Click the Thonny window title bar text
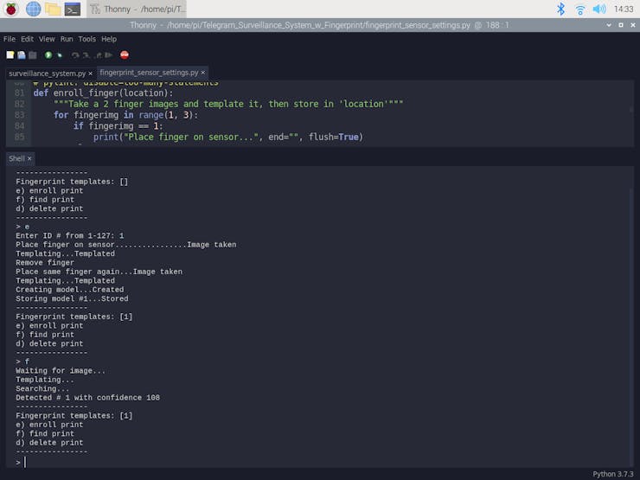 319,25
